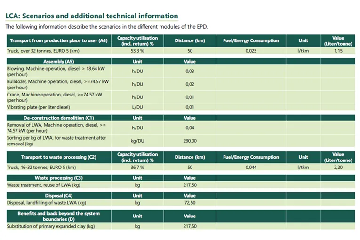Select the C2 table "Distance (km)" column header

190,157
